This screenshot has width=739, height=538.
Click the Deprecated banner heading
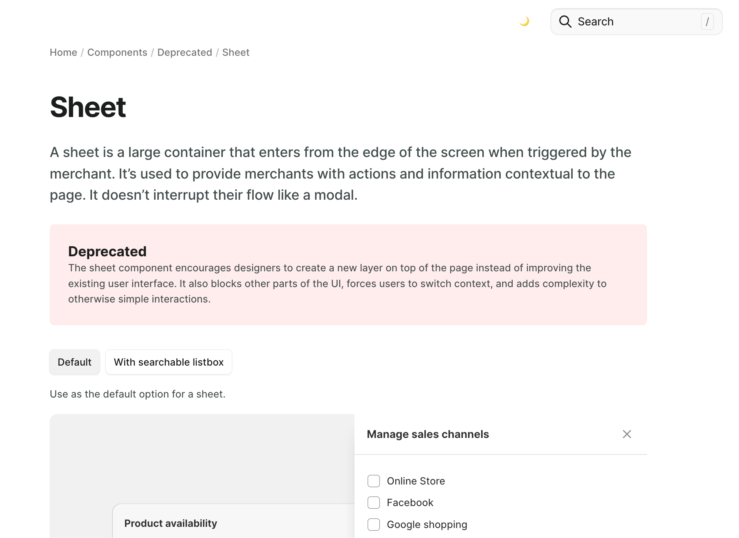click(x=107, y=251)
